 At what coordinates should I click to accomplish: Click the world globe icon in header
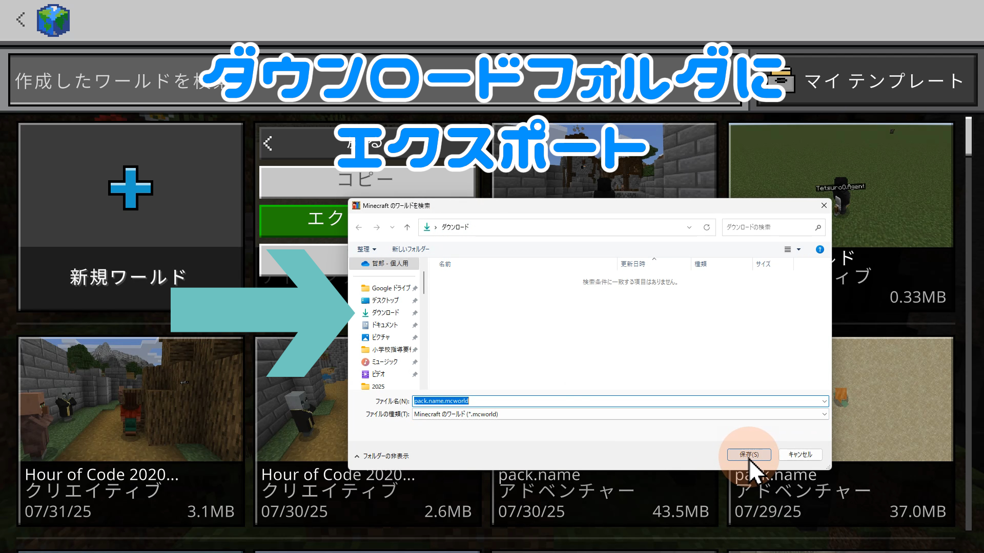coord(53,20)
